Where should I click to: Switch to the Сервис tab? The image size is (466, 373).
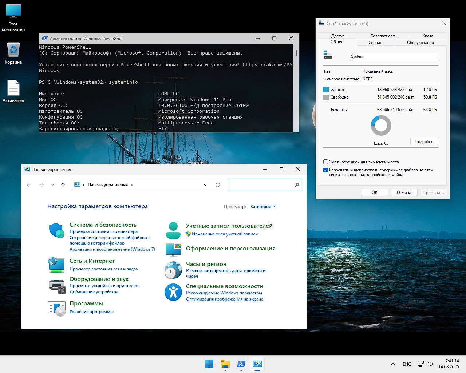pyautogui.click(x=376, y=42)
